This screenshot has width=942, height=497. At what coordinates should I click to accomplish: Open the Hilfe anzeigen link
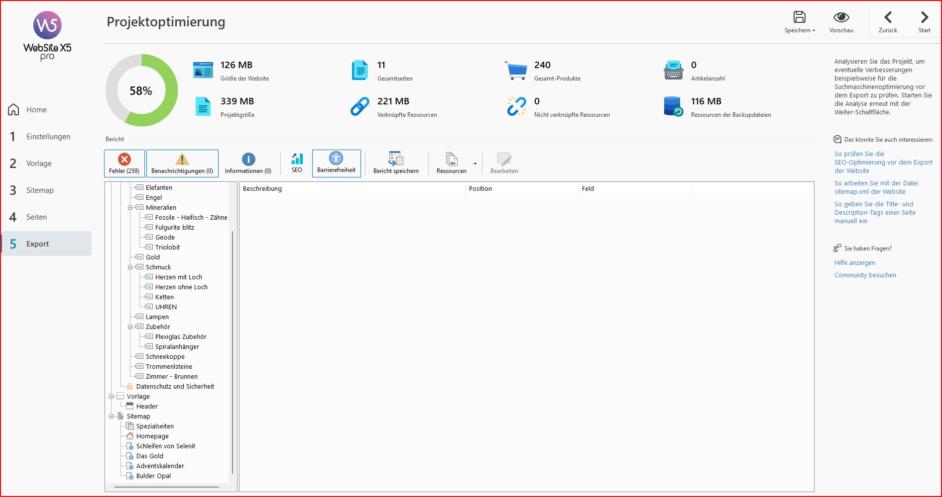click(854, 263)
